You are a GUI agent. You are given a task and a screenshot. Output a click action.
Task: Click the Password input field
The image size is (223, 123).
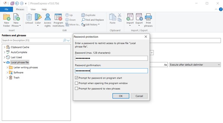111,58
